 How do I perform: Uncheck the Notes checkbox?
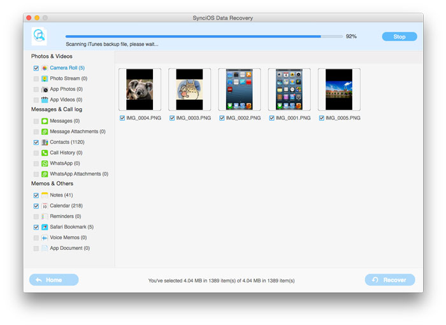pyautogui.click(x=36, y=195)
